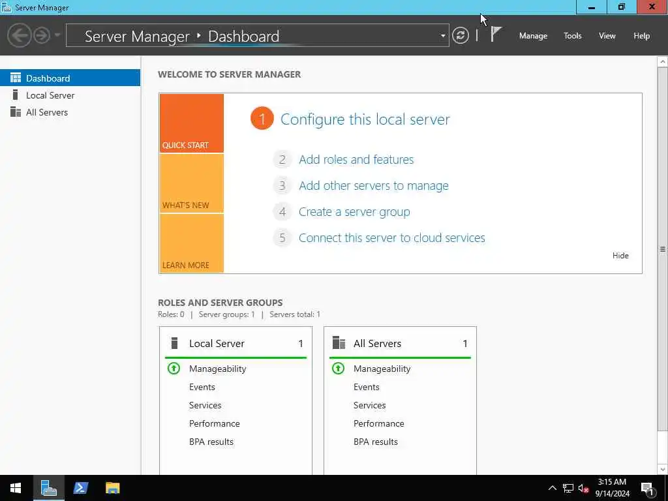Viewport: 668px width, 501px height.
Task: Open Manageability in Local Server tile
Action: [217, 369]
